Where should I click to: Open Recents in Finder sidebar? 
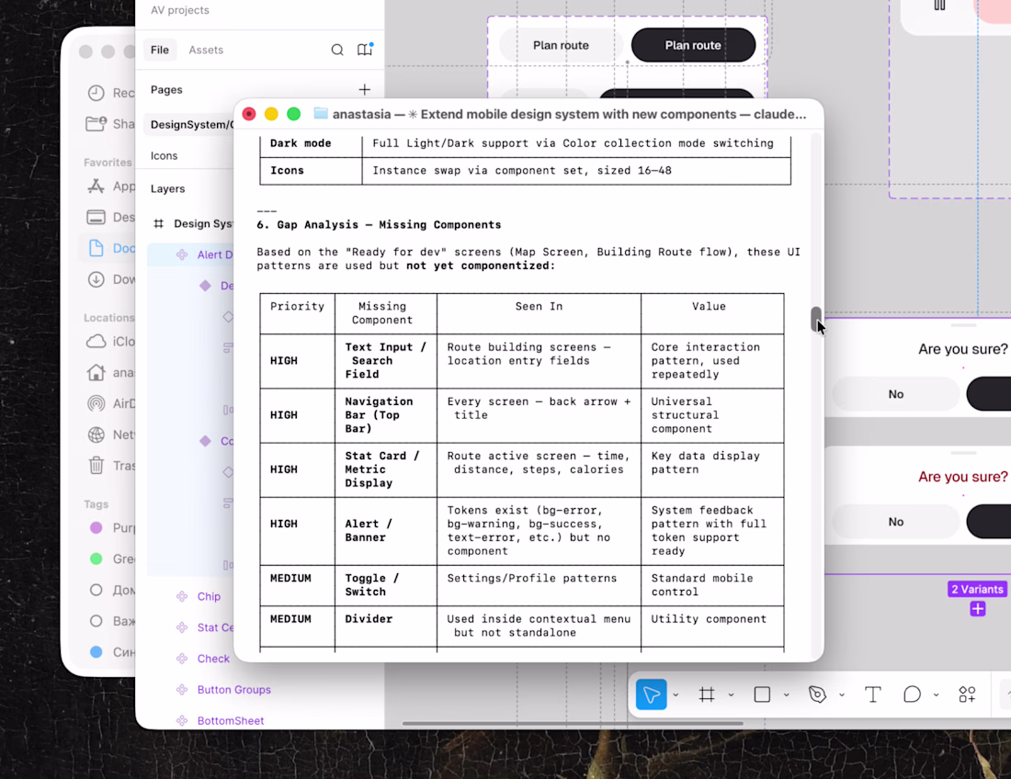click(x=111, y=93)
